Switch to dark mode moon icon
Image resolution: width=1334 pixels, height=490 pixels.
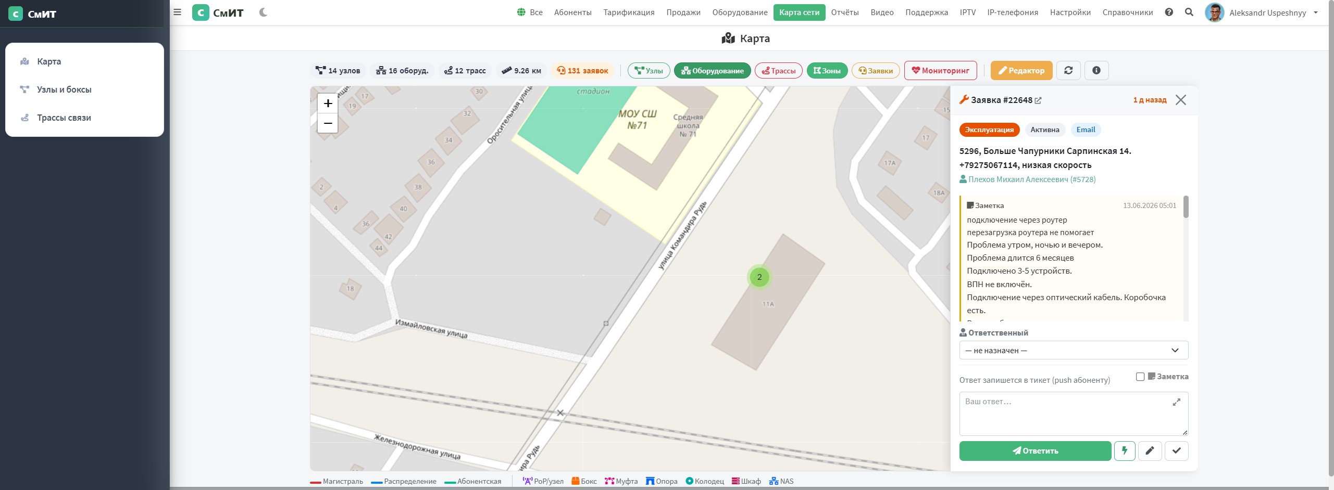click(263, 12)
